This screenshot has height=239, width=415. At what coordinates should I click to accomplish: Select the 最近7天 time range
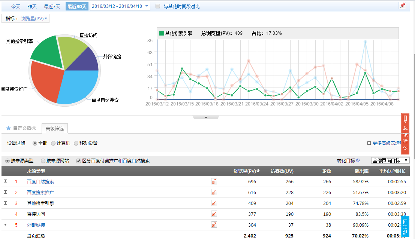tap(52, 6)
